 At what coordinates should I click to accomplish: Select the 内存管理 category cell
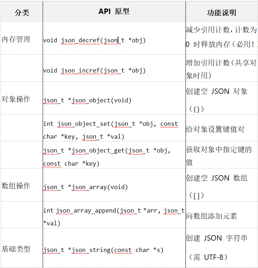coord(16,39)
